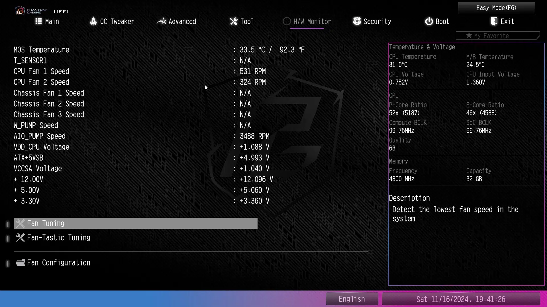Image resolution: width=547 pixels, height=307 pixels.
Task: Click the +1.088 V reading
Action: 254,147
